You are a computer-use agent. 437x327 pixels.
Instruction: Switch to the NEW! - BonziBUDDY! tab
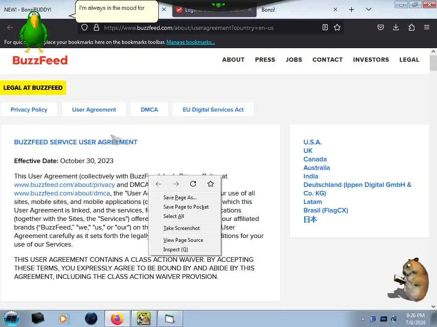click(x=28, y=9)
